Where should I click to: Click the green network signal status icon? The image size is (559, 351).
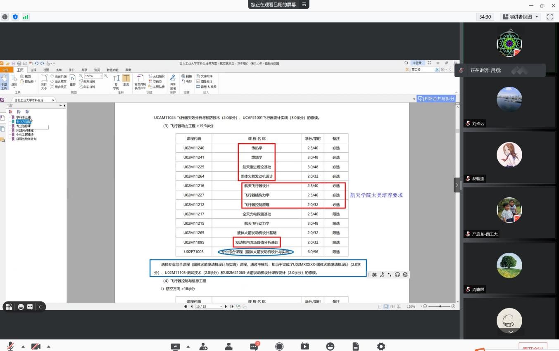coord(26,17)
